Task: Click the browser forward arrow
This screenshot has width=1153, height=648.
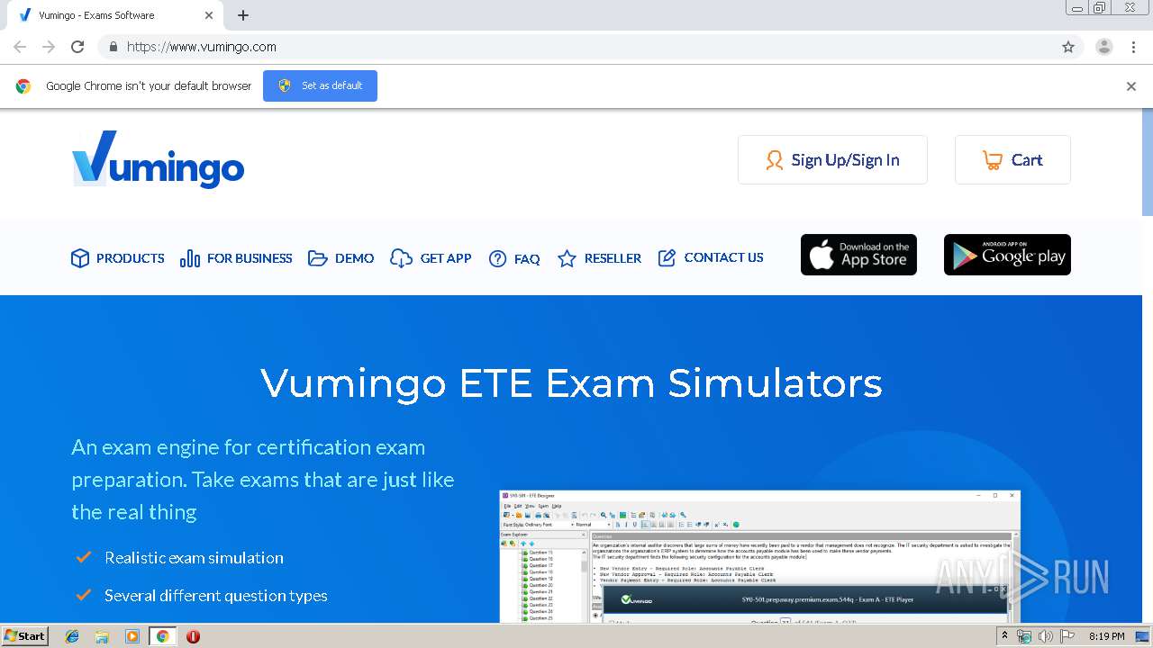Action: pyautogui.click(x=49, y=47)
